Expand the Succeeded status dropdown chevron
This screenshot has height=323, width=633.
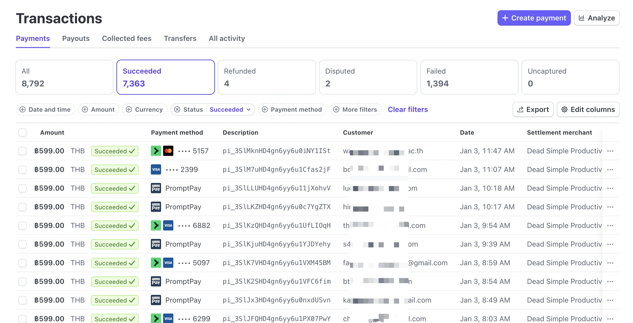pyautogui.click(x=248, y=109)
